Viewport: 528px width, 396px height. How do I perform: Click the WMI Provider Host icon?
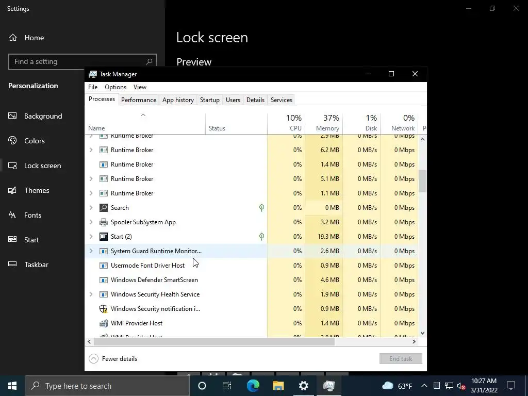[103, 323]
